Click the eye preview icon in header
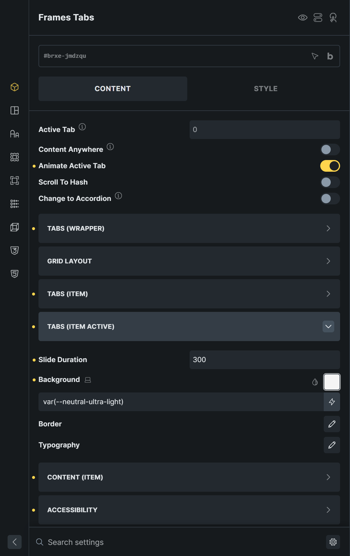Viewport: 350px width, 556px height. coord(303,18)
